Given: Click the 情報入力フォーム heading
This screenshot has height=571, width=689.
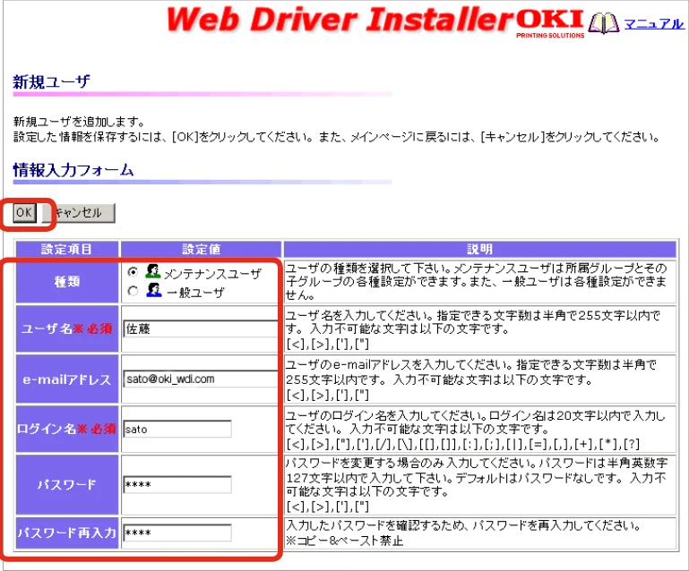Looking at the screenshot, I should click(73, 170).
